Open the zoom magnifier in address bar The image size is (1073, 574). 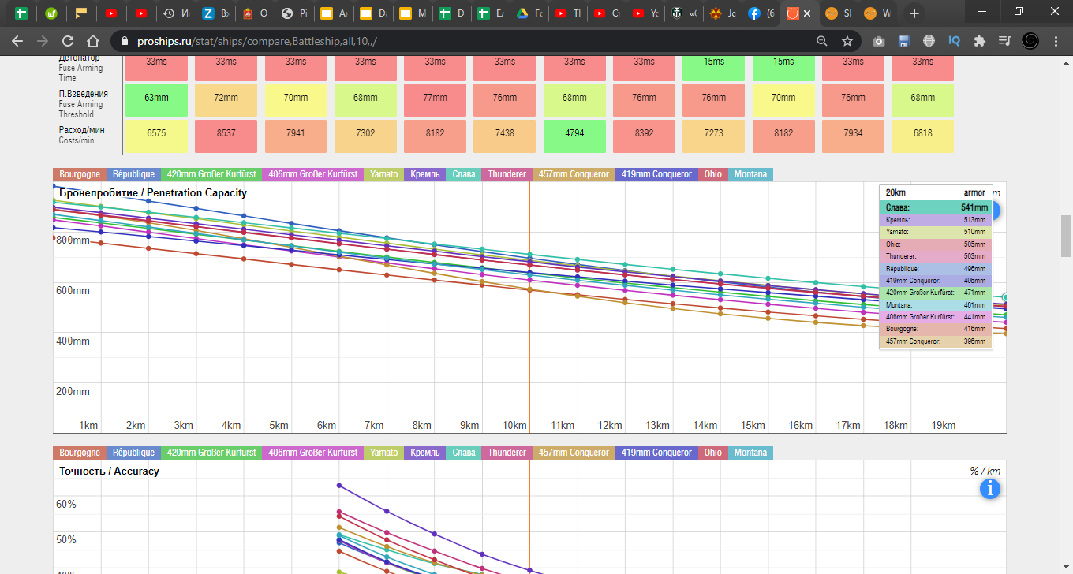tap(821, 41)
